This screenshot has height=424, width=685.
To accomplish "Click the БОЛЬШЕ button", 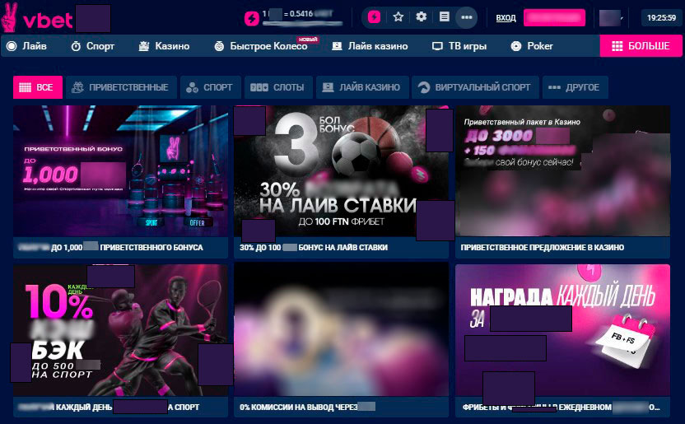I will tap(641, 46).
